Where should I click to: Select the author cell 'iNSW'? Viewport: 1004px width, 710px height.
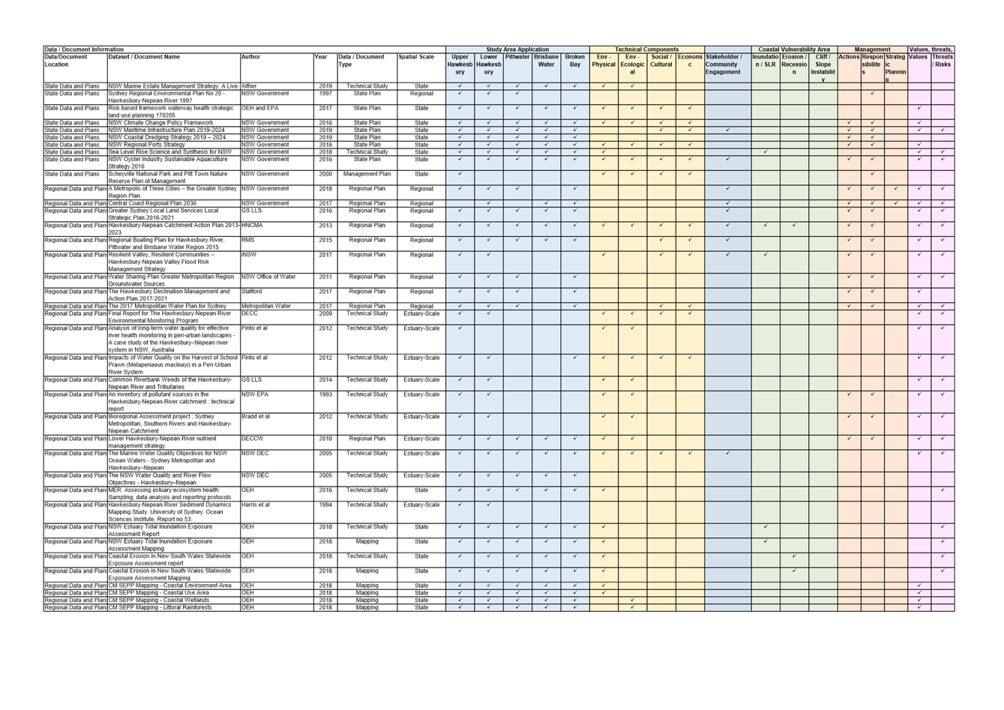pyautogui.click(x=277, y=262)
